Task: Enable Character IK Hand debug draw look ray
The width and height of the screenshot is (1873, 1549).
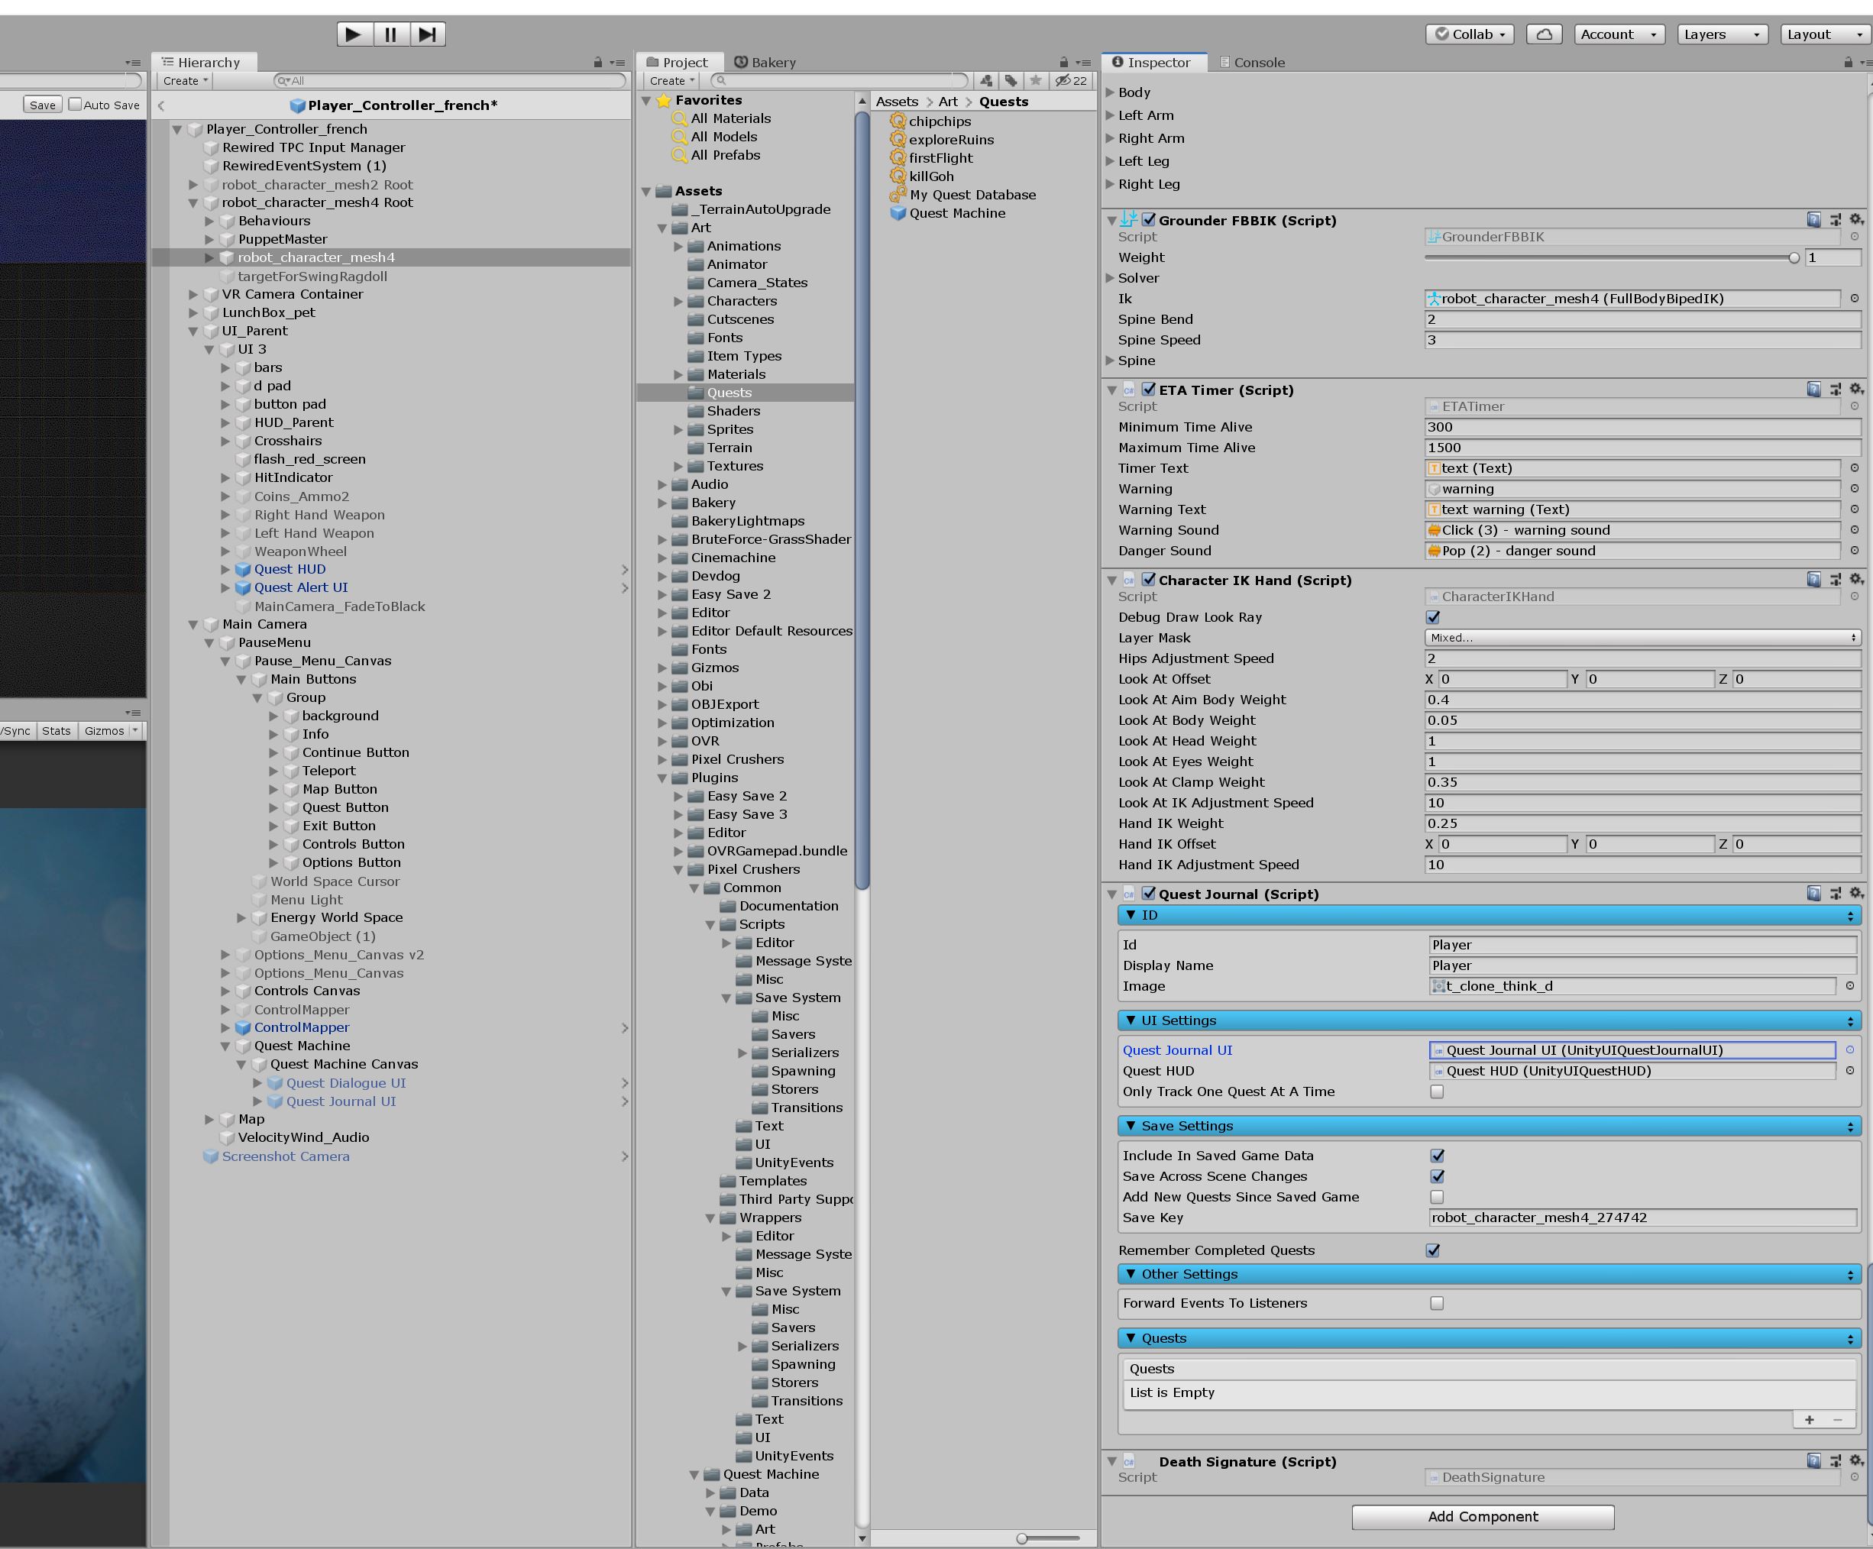Action: 1433,617
